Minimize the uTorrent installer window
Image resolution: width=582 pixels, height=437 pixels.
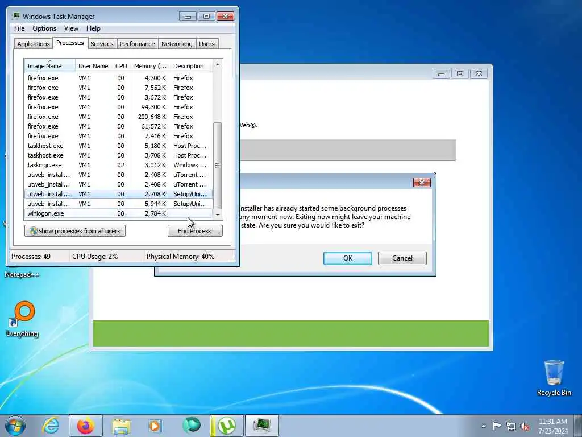point(441,73)
